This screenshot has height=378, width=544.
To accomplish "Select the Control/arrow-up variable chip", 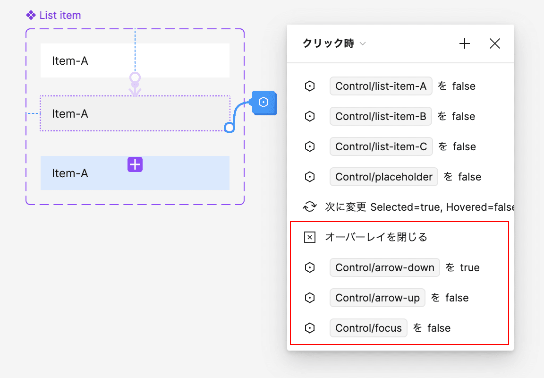I will point(377,298).
